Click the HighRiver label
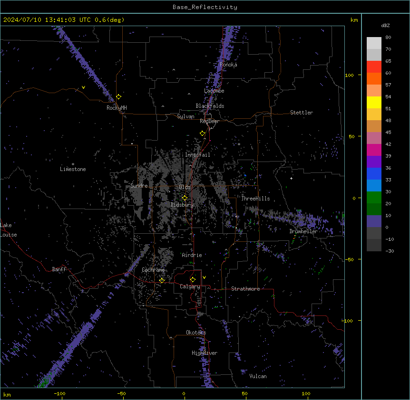The width and height of the screenshot is (410, 400). pyautogui.click(x=205, y=353)
